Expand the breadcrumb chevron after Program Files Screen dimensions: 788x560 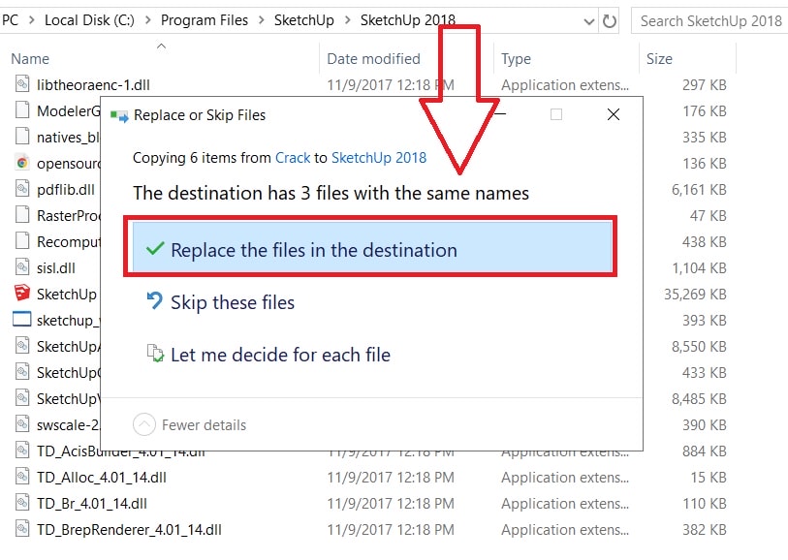point(262,20)
